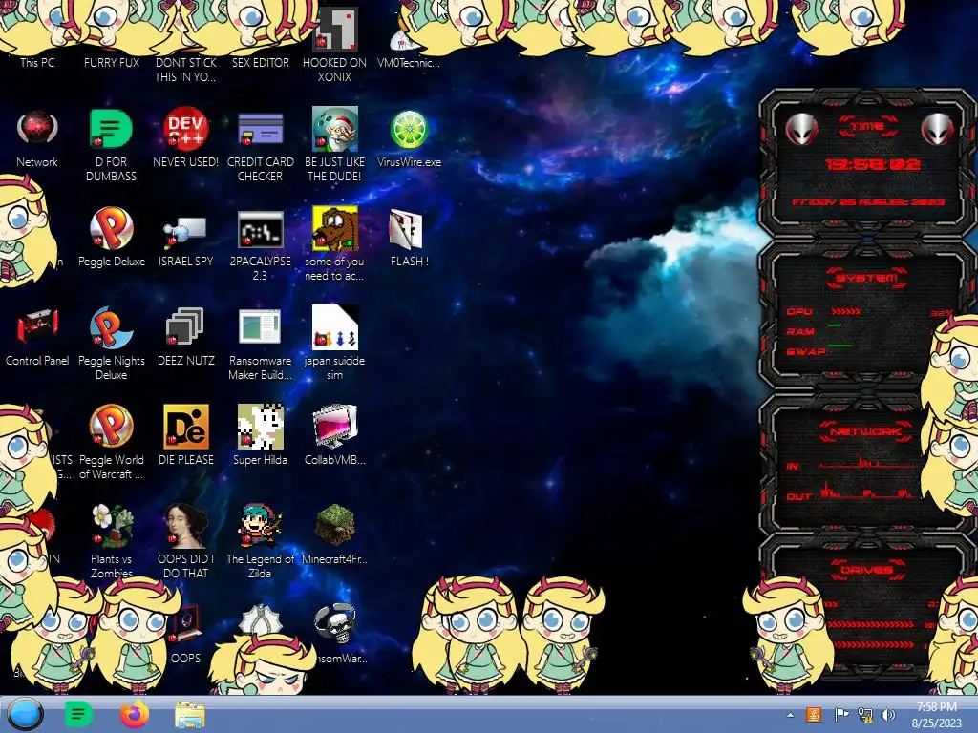978x733 pixels.
Task: Click the SWAP usage bar in SYSTEM widget
Action: click(840, 345)
